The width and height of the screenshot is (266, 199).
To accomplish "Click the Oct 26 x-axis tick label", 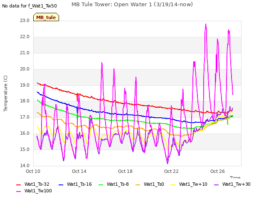I will (x=217, y=171).
